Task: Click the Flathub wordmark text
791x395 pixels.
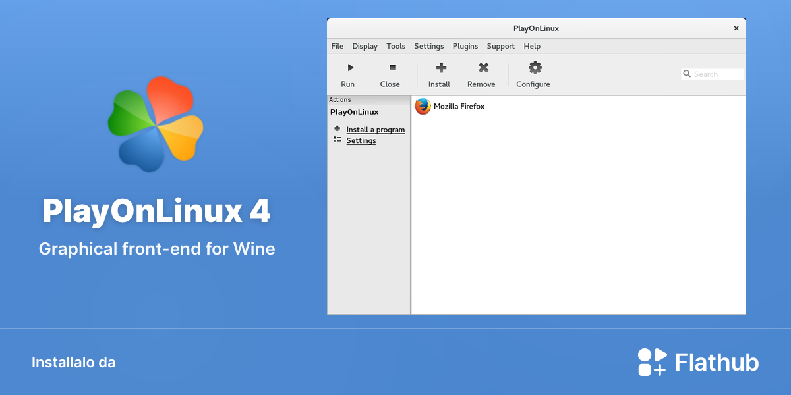Action: [717, 363]
